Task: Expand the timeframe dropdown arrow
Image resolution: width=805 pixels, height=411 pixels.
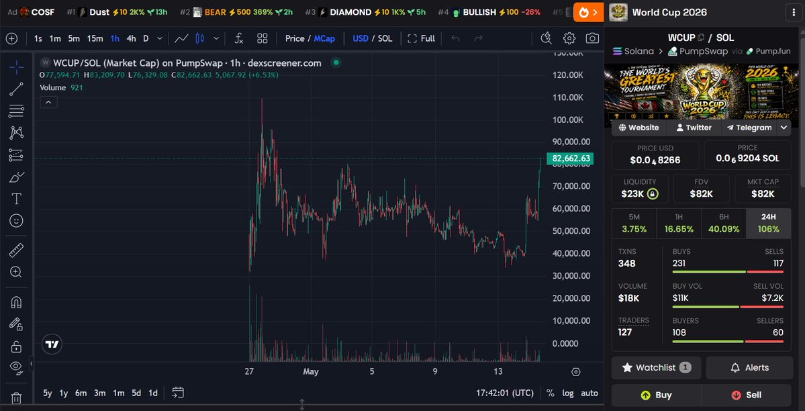Action: pos(160,38)
